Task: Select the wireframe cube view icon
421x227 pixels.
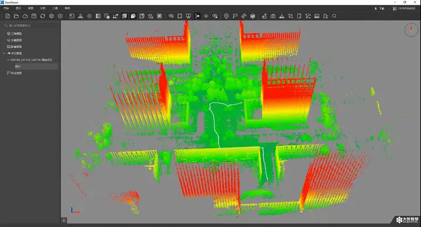Action: point(142,16)
